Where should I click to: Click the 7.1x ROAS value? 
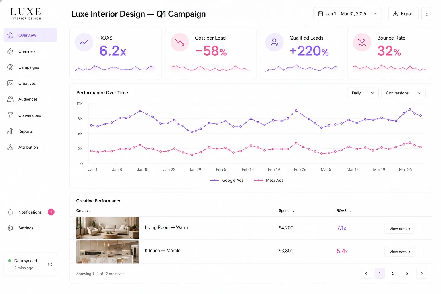[341, 228]
